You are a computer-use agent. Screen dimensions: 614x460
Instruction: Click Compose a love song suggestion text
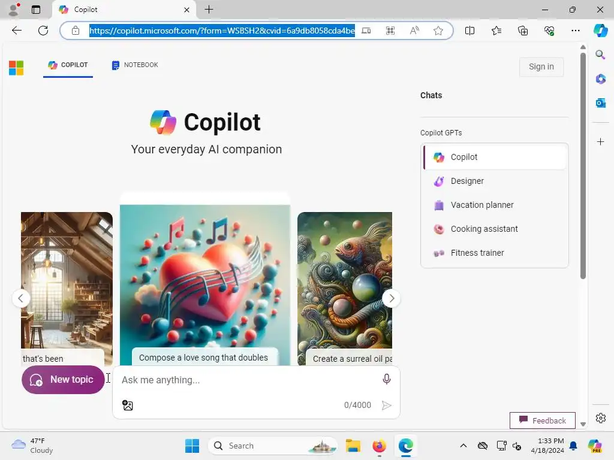[x=203, y=358]
